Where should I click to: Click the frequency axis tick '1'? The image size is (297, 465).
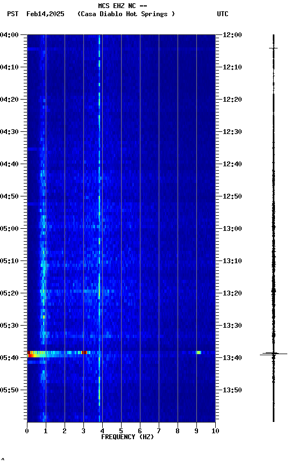coord(46,431)
